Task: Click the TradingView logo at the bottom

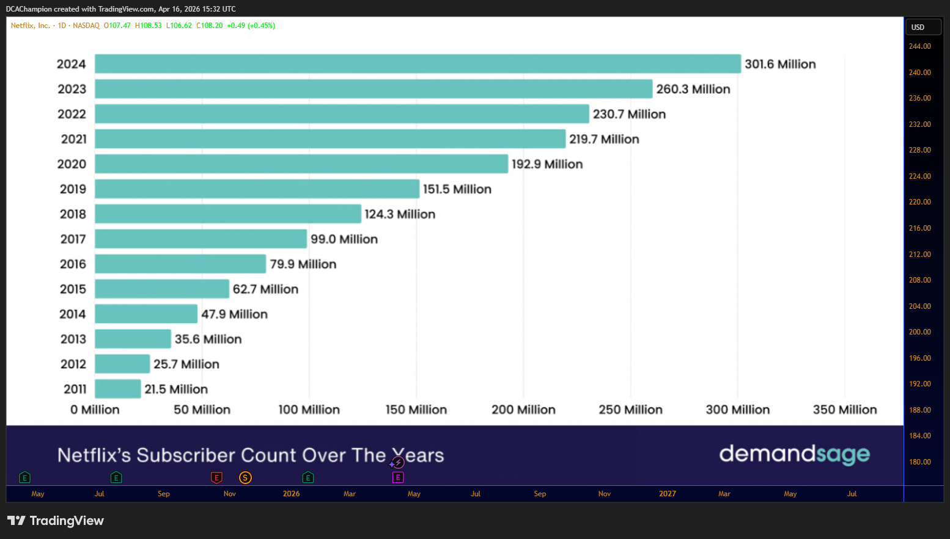Action: click(x=56, y=521)
